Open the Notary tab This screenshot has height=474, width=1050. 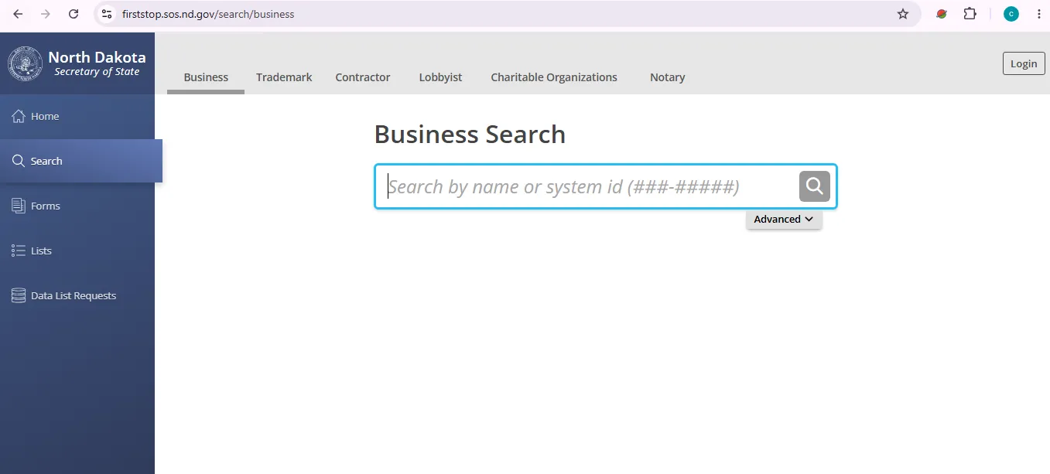(667, 77)
